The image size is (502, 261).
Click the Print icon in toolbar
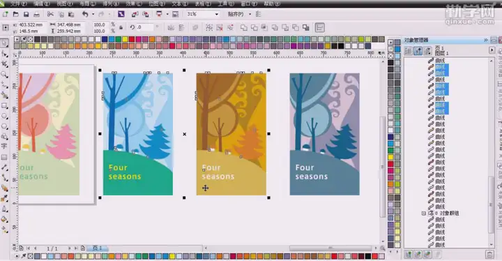(36, 15)
